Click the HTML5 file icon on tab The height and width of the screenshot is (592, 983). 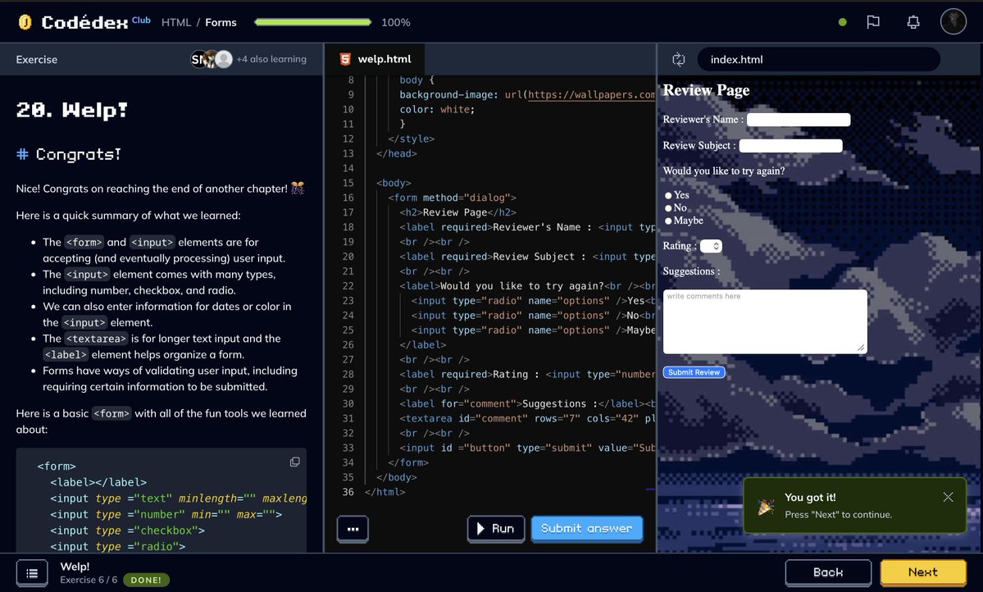pos(345,59)
